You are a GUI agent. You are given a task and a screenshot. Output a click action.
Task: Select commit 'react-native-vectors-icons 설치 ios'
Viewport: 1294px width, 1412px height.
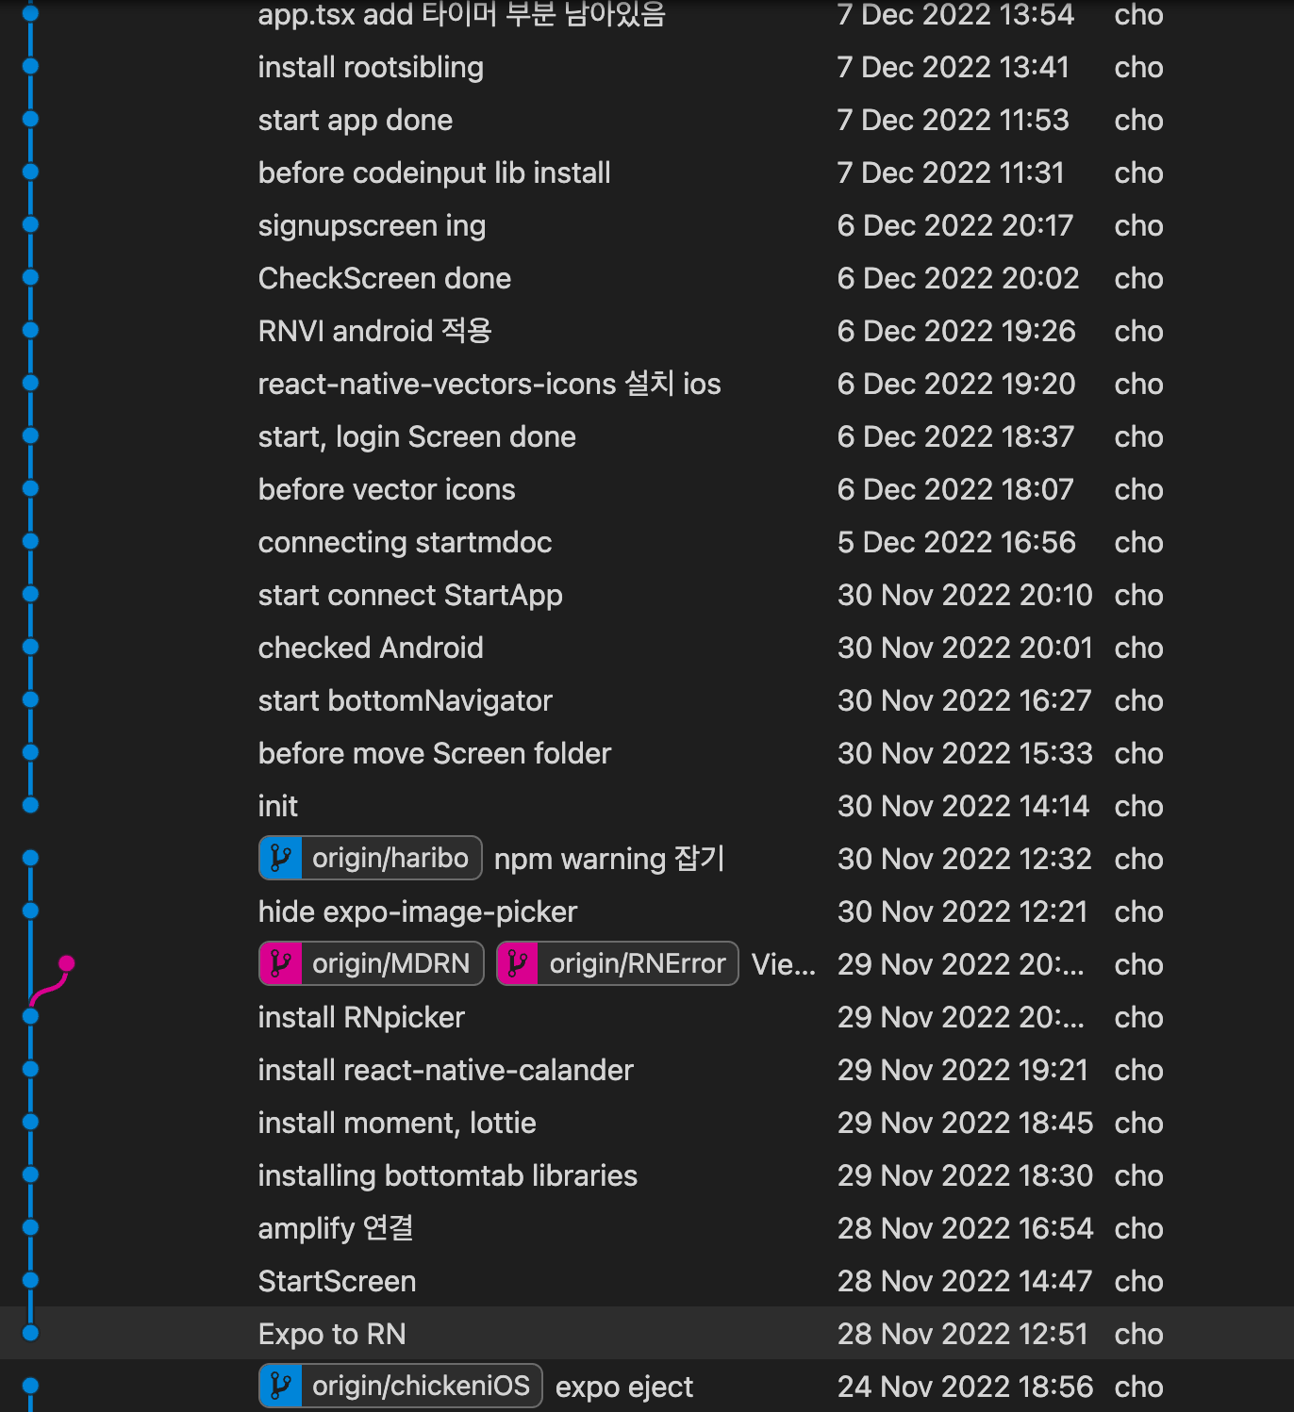point(489,384)
